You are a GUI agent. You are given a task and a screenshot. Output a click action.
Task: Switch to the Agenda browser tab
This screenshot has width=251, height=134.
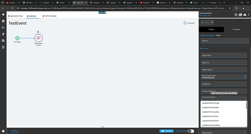(130, 3)
